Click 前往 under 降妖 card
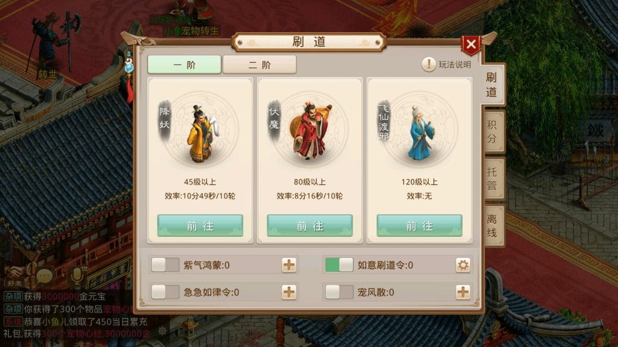The image size is (618, 347). [200, 225]
